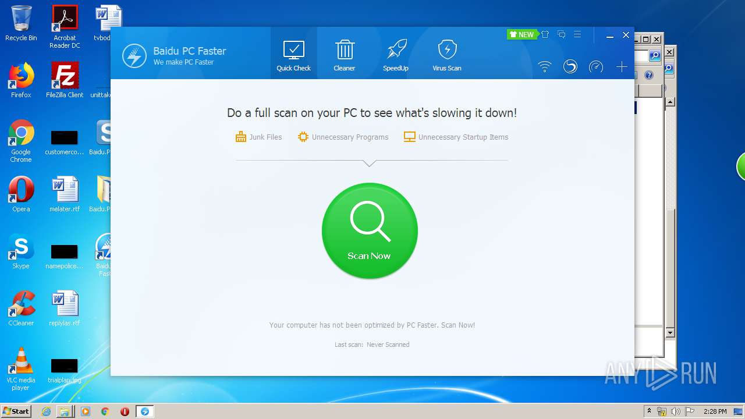Open the FileZilla Client desktop shortcut
This screenshot has height=419, width=745.
coord(65,80)
